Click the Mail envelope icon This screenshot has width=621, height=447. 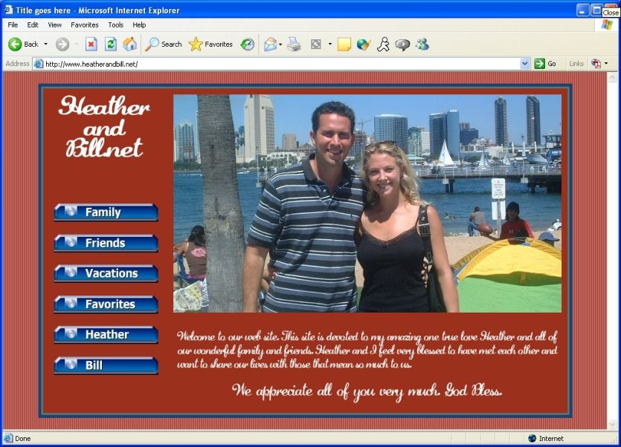click(269, 45)
